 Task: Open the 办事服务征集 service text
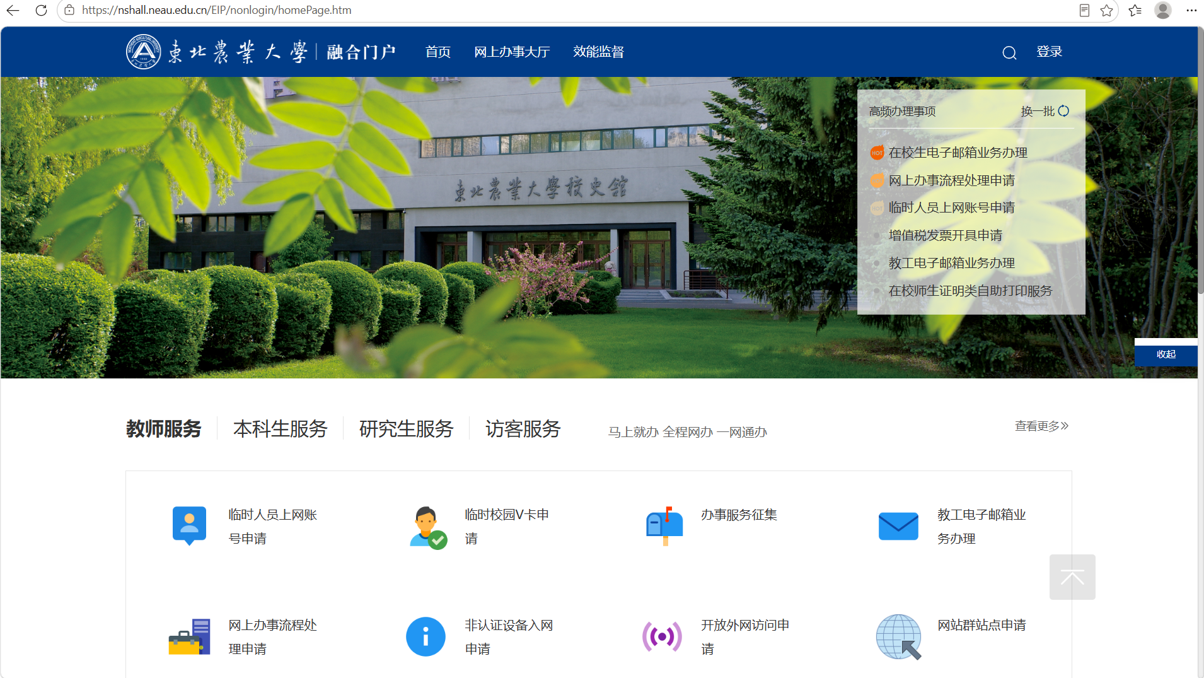[x=739, y=515]
